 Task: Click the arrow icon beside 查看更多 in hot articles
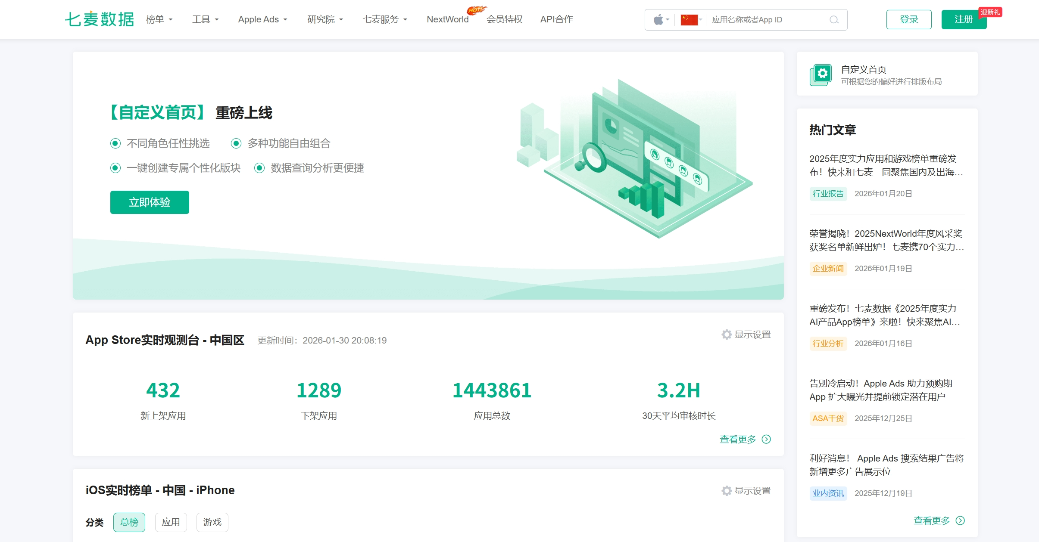click(960, 520)
